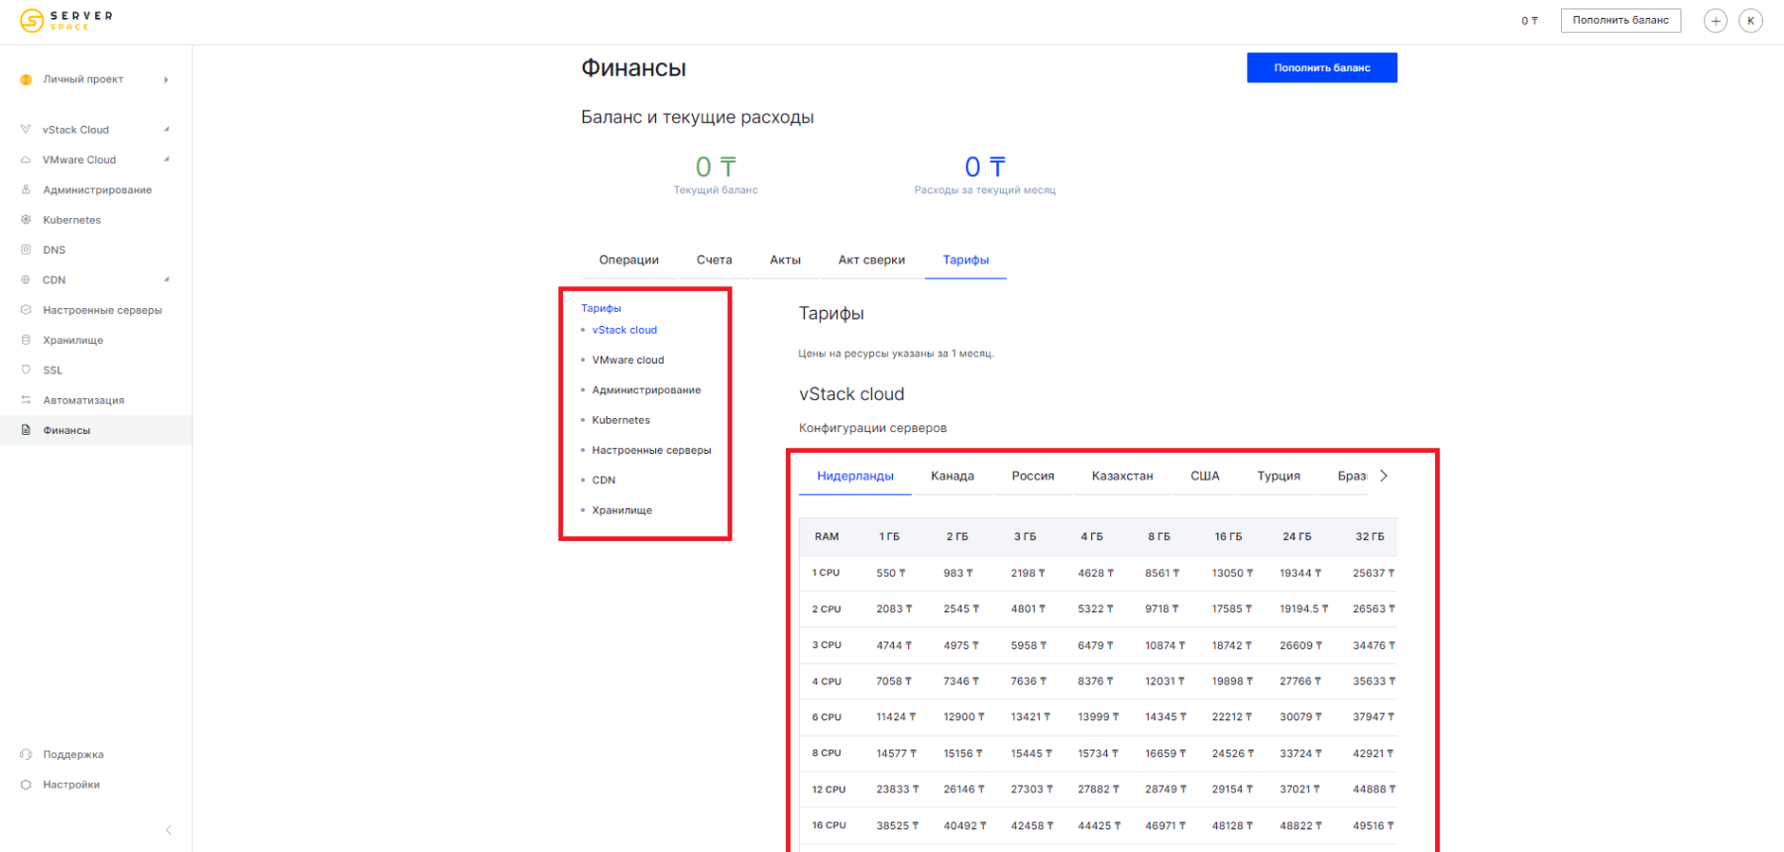1784x852 pixels.
Task: Click the 0 ₸ balance in top bar
Action: pyautogui.click(x=1529, y=21)
